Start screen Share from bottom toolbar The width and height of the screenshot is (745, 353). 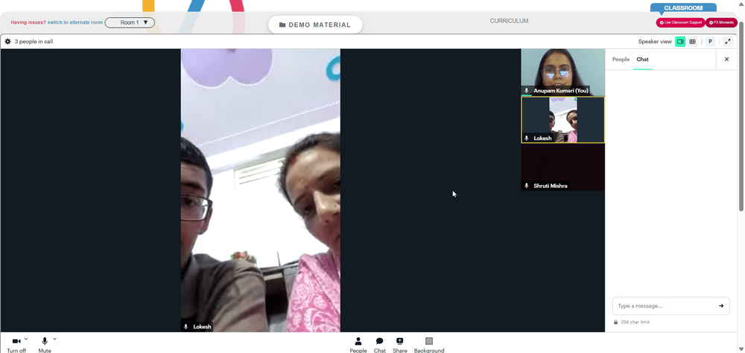(400, 345)
